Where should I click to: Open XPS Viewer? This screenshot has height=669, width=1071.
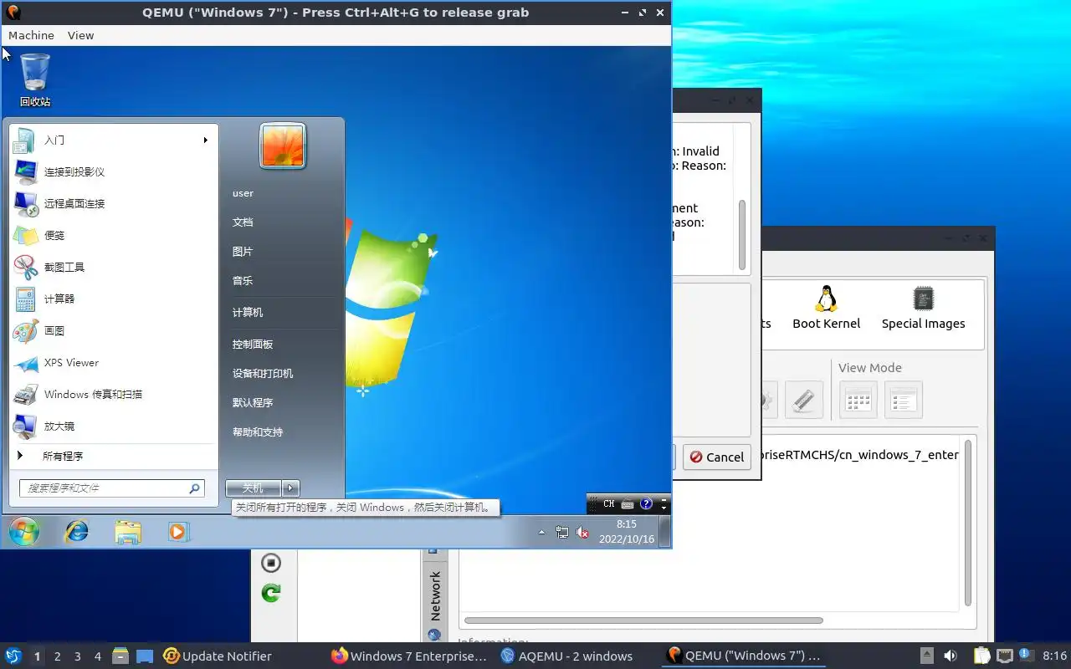point(113,362)
